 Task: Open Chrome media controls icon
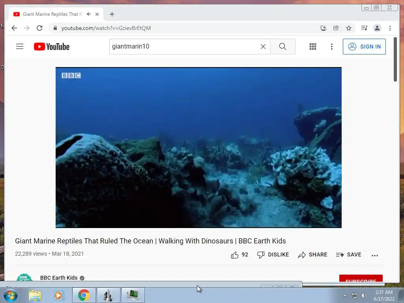tap(364, 28)
